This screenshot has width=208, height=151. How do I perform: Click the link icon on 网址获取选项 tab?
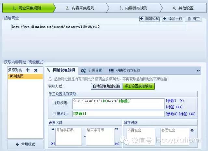(x=48, y=70)
